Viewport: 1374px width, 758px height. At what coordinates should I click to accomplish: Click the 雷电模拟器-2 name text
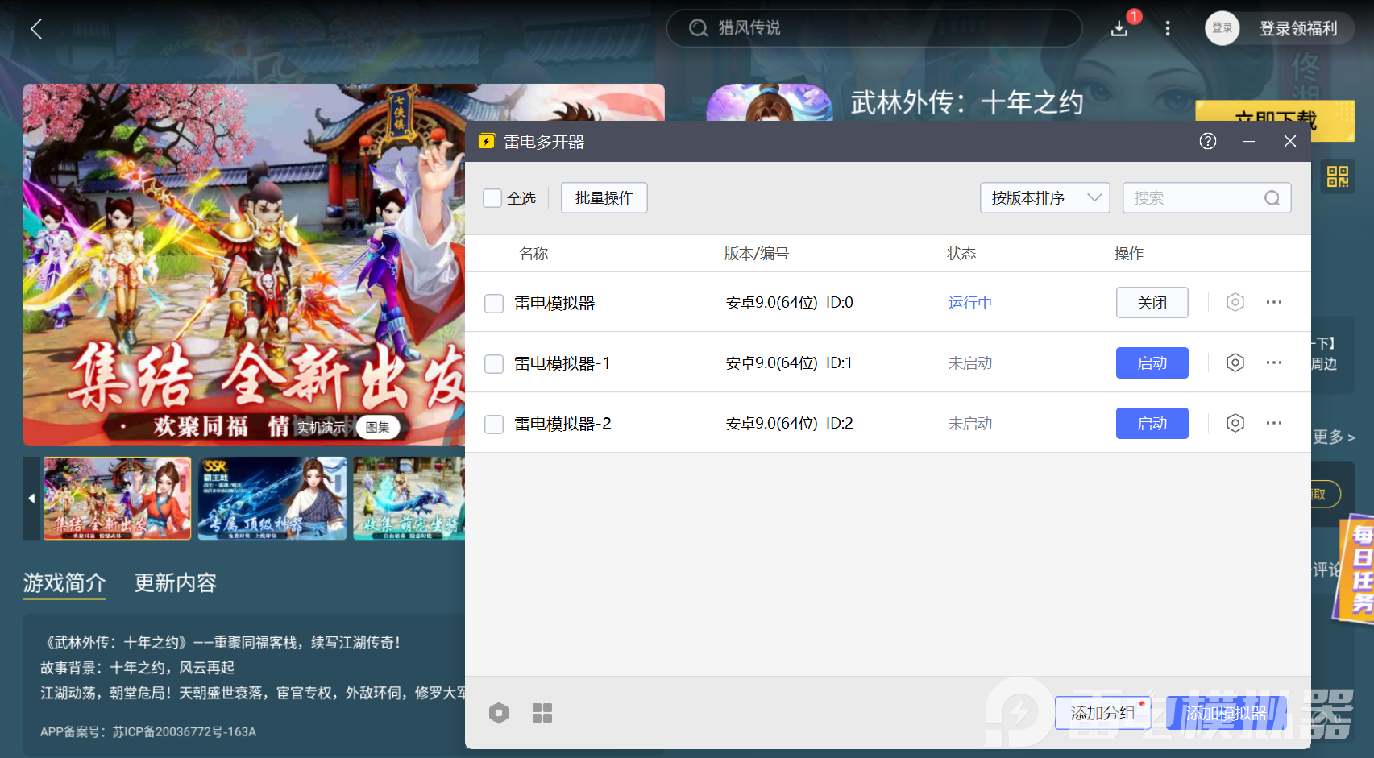point(562,424)
